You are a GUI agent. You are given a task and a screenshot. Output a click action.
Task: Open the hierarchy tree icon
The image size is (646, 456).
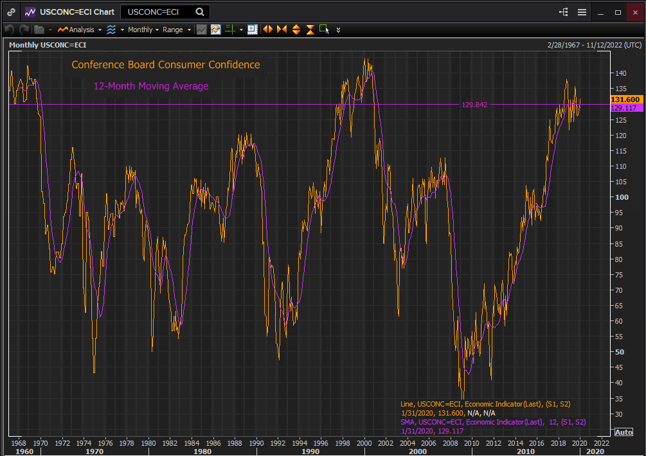[x=564, y=12]
